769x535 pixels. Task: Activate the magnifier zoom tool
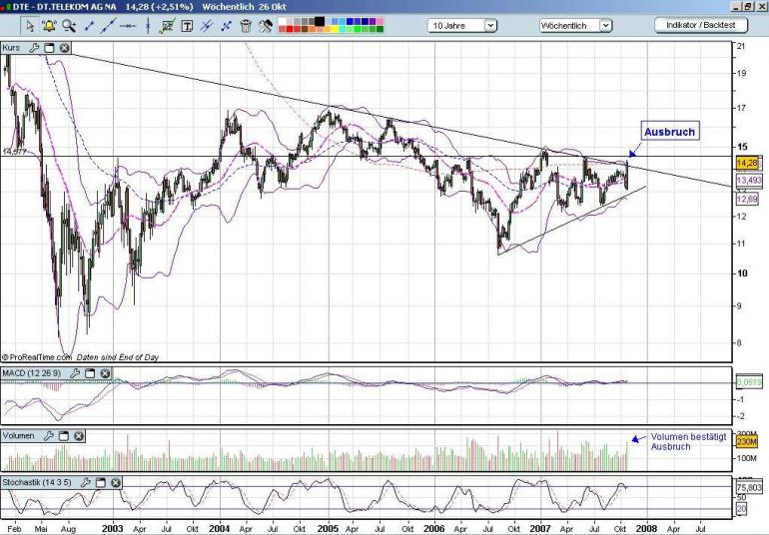coord(69,26)
